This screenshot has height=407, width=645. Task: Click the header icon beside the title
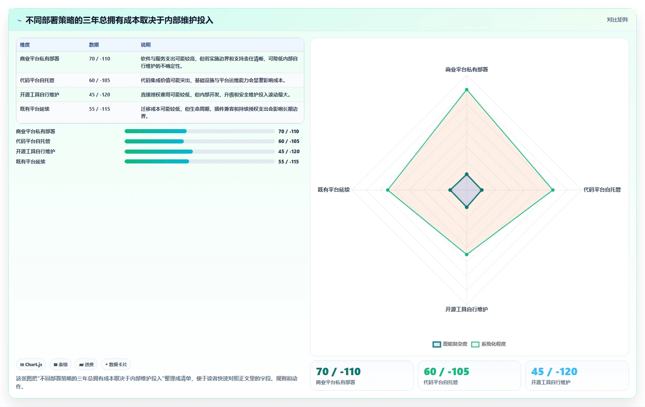19,20
